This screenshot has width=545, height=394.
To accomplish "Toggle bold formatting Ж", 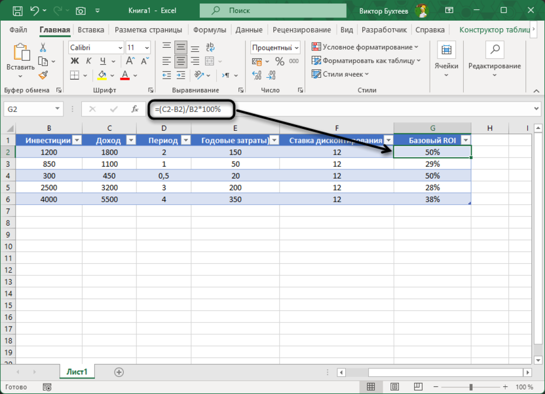I will [x=74, y=61].
